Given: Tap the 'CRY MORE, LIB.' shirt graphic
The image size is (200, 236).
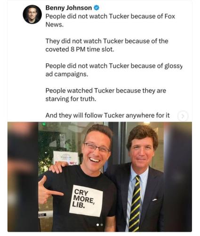Looking at the screenshot, I should 86,201.
